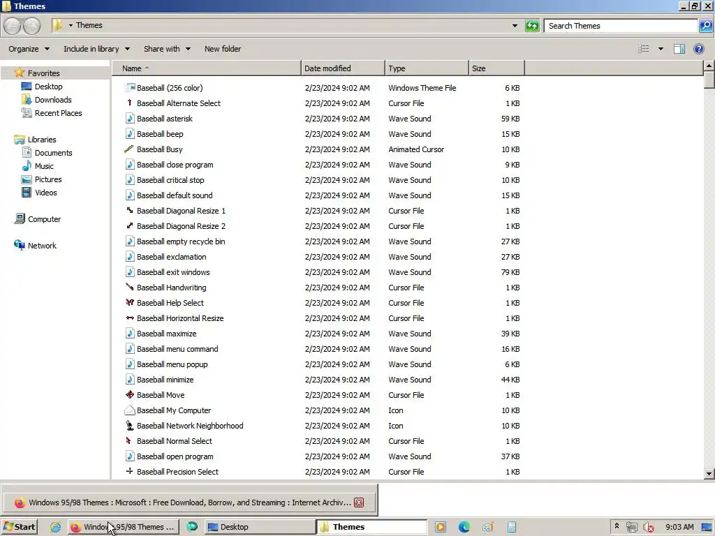
Task: Click the New folder button
Action: pos(223,49)
